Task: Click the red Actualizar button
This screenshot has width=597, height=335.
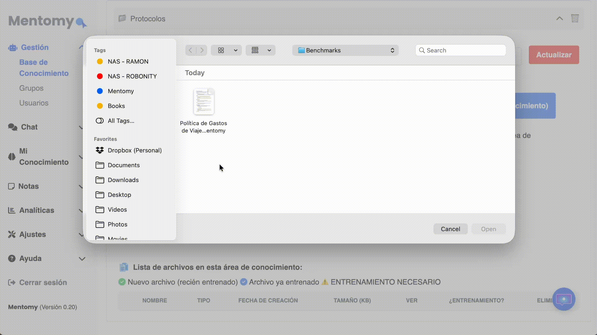Action: (x=553, y=55)
